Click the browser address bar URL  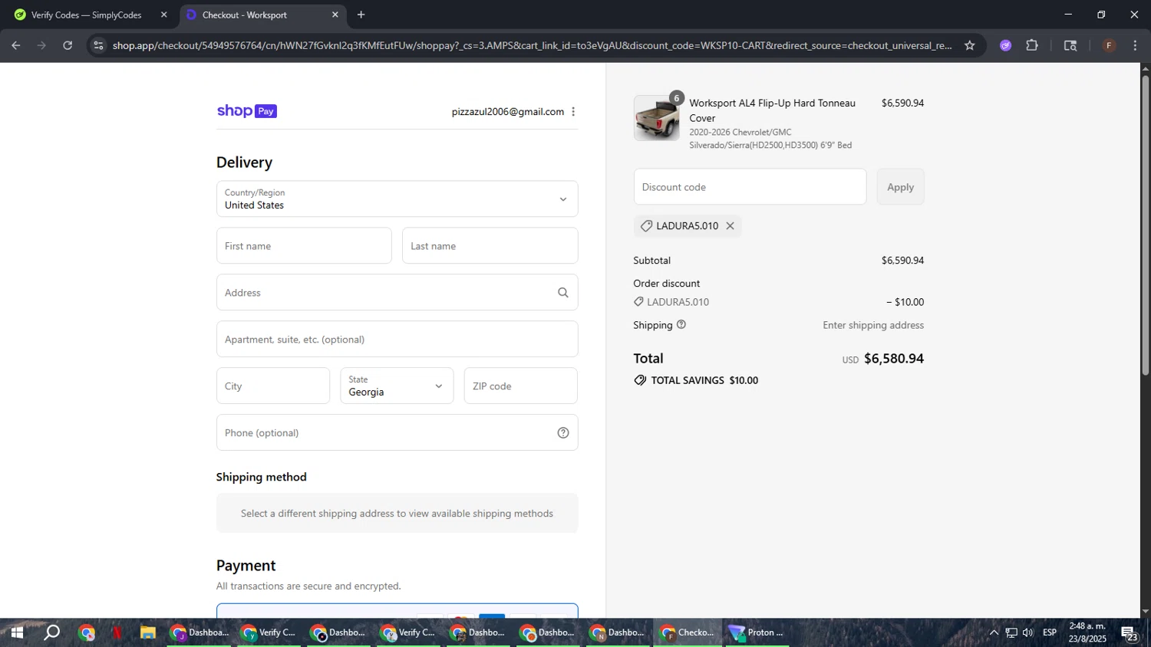532,45
